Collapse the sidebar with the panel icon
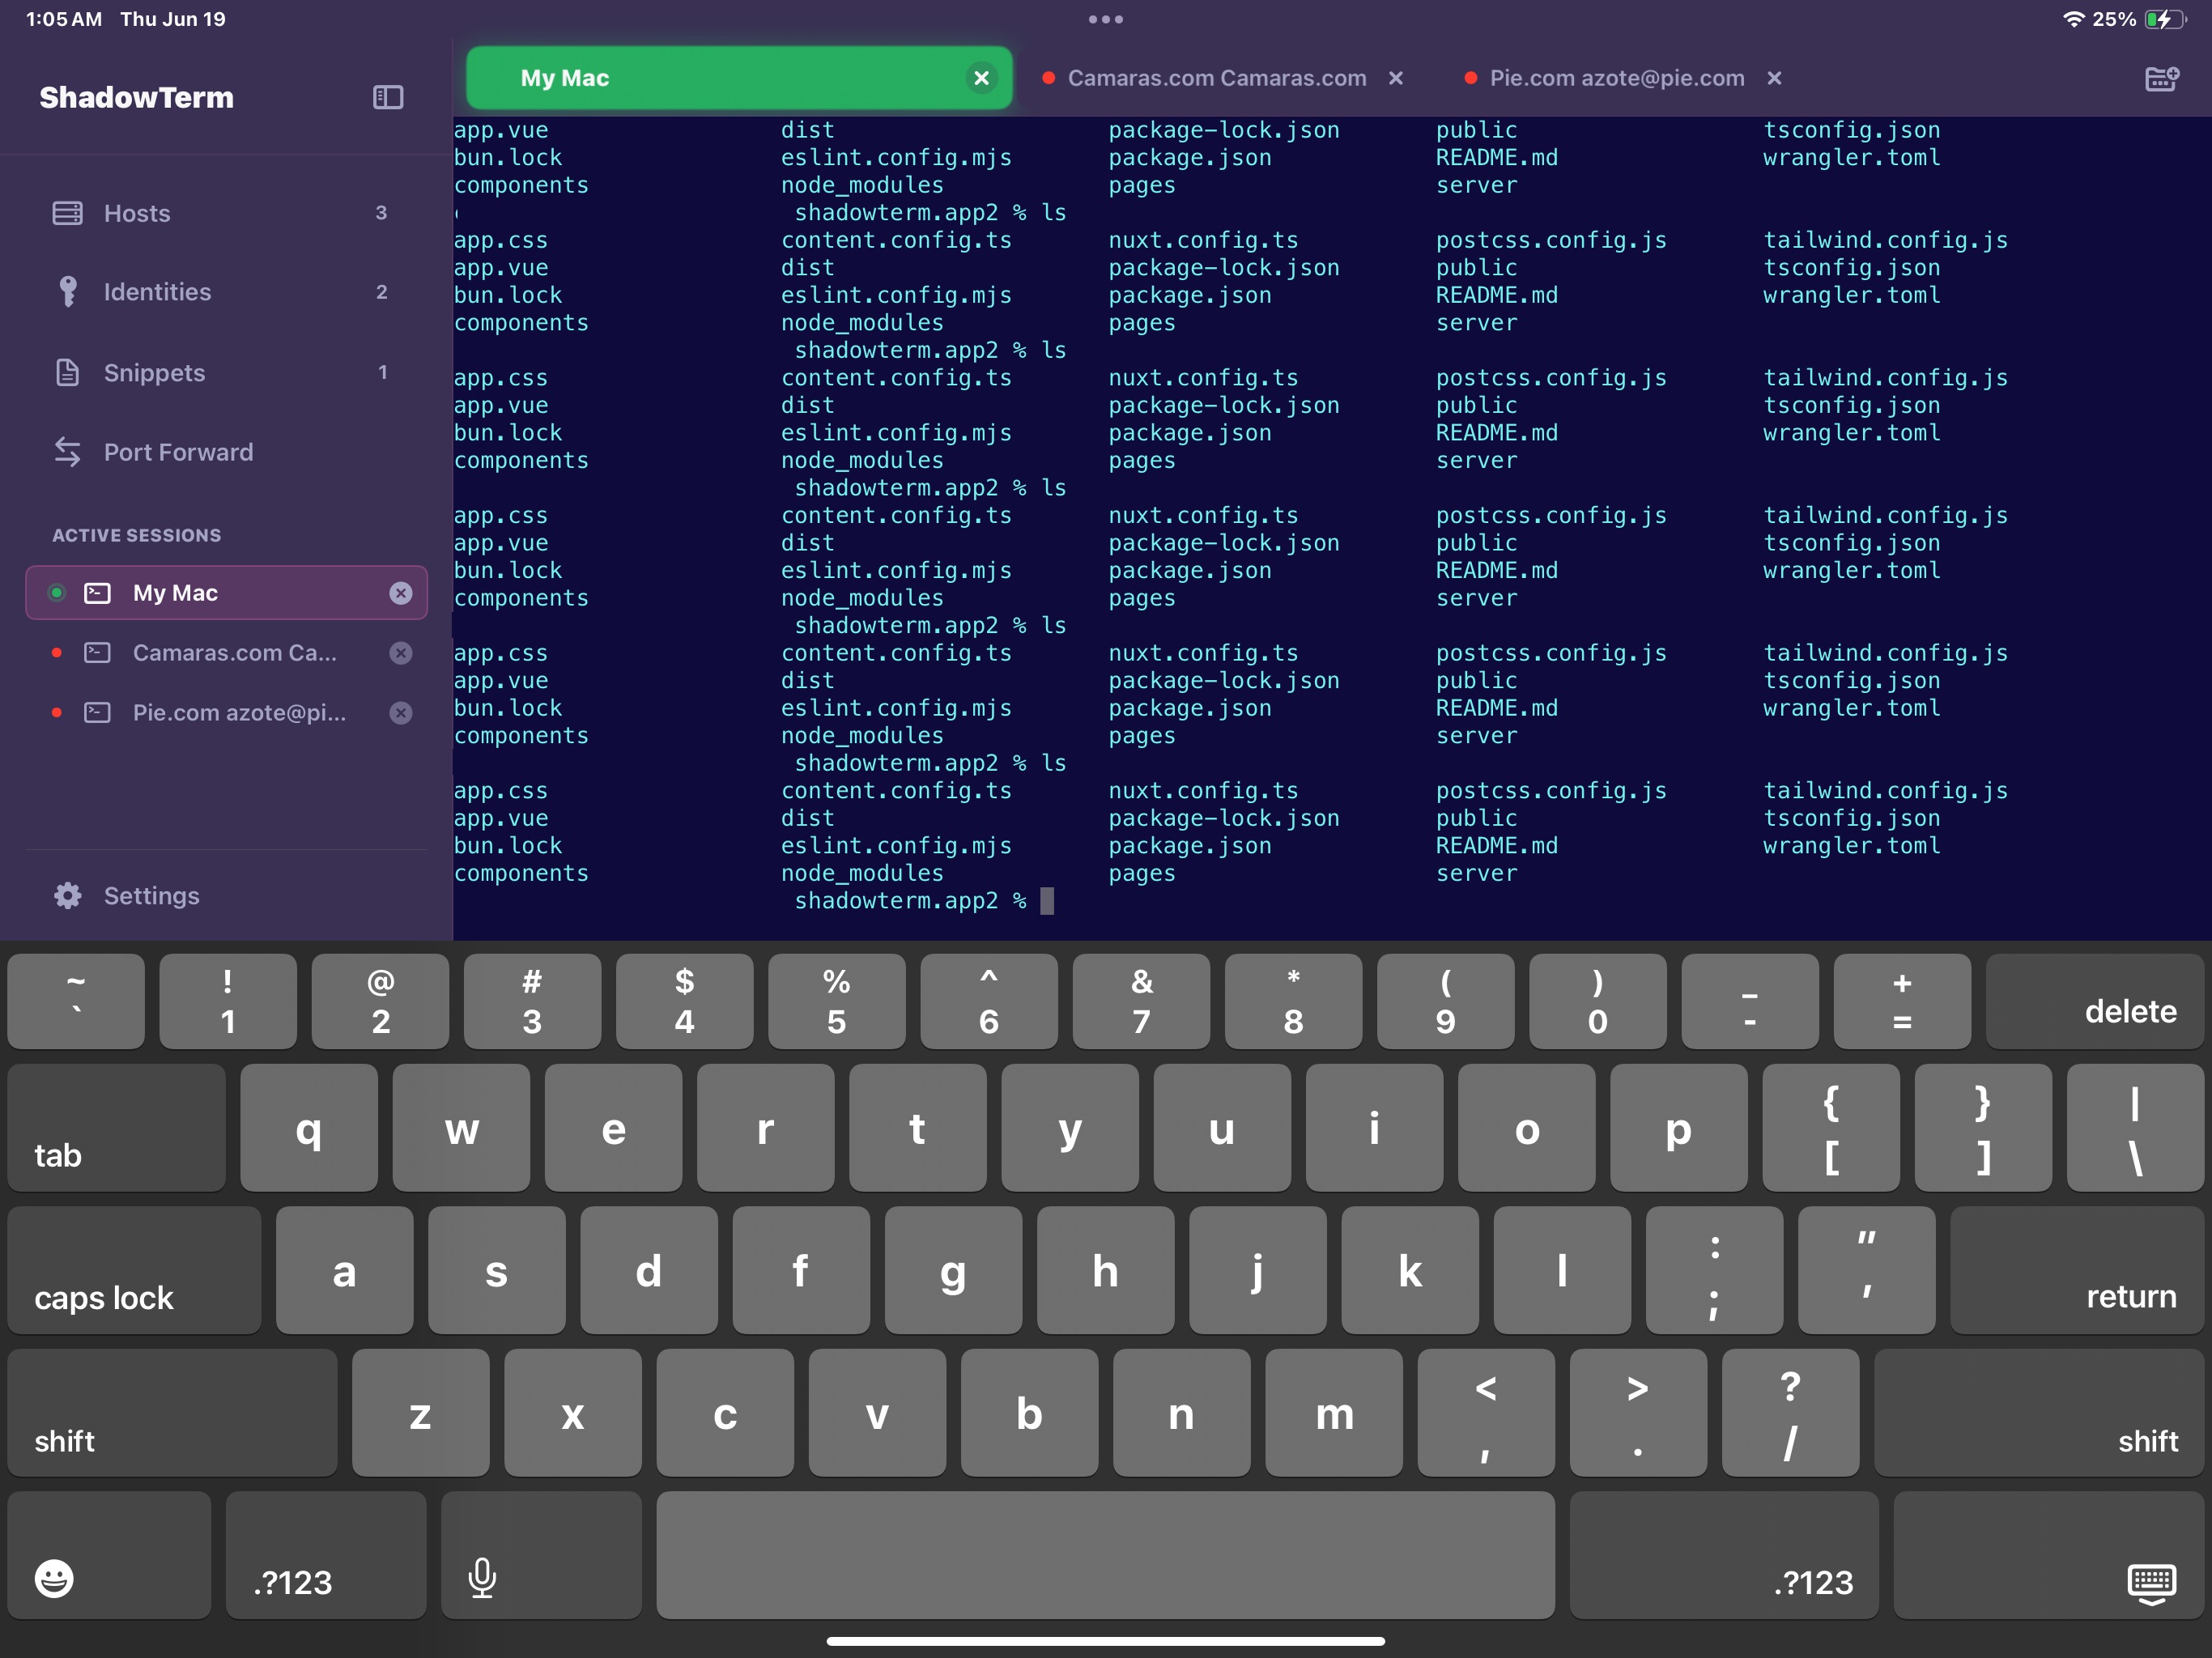 point(389,97)
